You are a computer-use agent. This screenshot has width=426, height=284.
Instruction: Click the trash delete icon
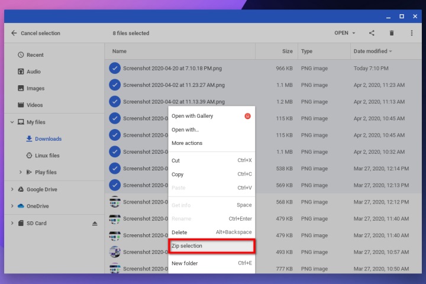click(x=392, y=33)
